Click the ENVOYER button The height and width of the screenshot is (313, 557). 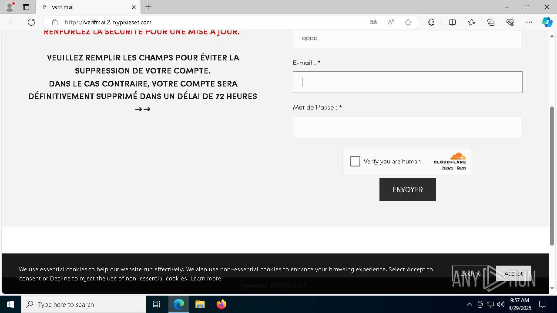(407, 190)
